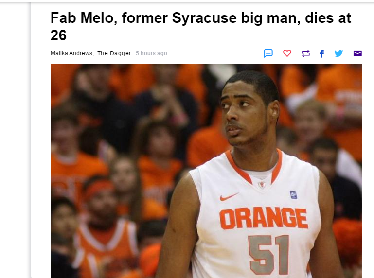Visit The Dagger blog link
The height and width of the screenshot is (278, 374).
click(114, 53)
